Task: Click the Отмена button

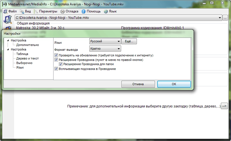Action: pyautogui.click(x=138, y=84)
